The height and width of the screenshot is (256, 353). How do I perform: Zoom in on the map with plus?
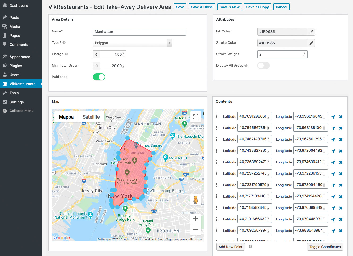coord(196,219)
